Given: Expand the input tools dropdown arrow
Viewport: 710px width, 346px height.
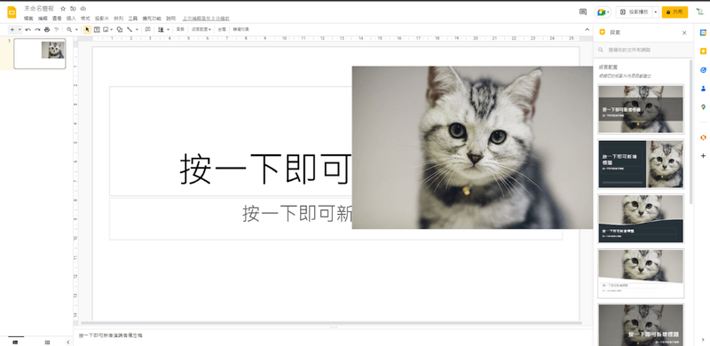Looking at the screenshot, I should tap(168, 29).
